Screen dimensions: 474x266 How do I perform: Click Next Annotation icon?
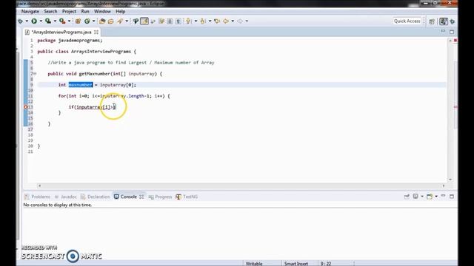(x=188, y=21)
